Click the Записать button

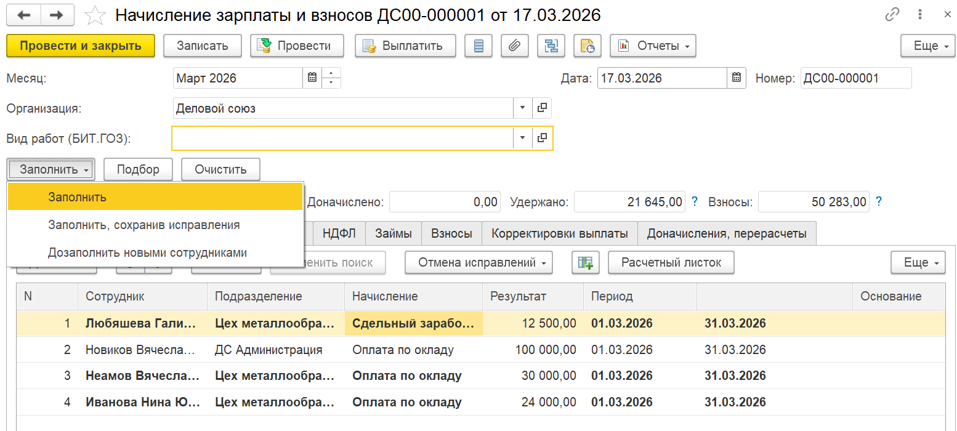203,46
